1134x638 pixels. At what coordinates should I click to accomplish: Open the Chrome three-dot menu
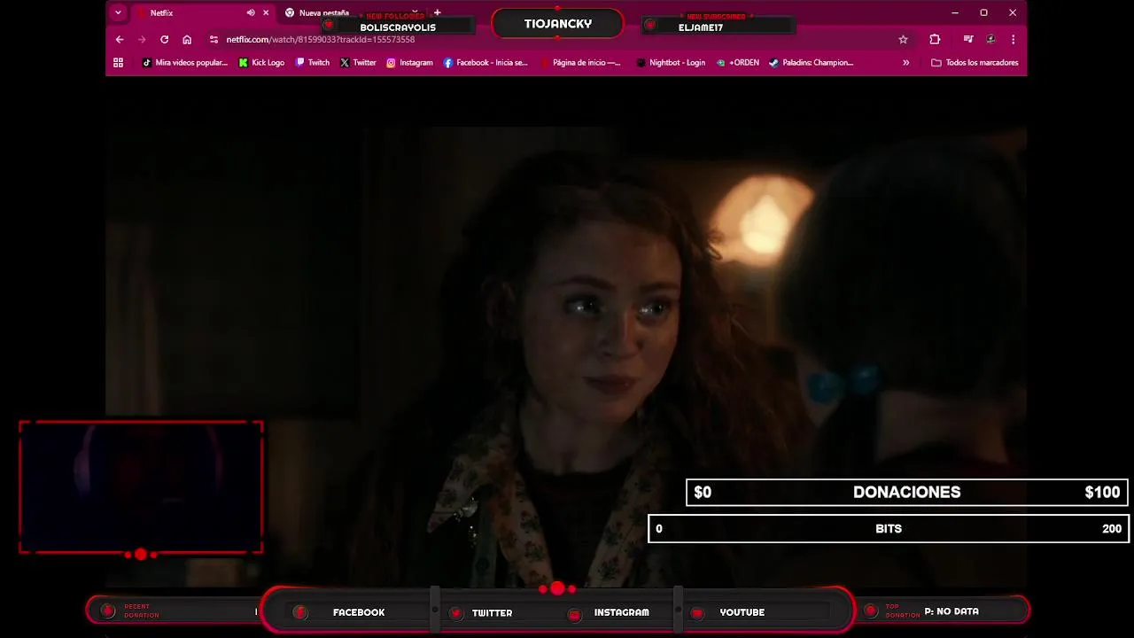(1013, 39)
